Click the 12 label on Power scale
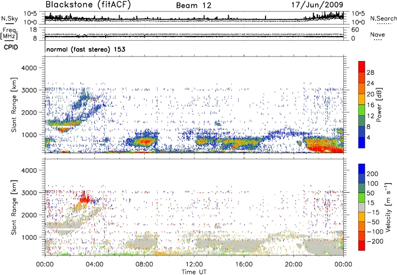Viewport: 397px width, 275px height. (370, 116)
